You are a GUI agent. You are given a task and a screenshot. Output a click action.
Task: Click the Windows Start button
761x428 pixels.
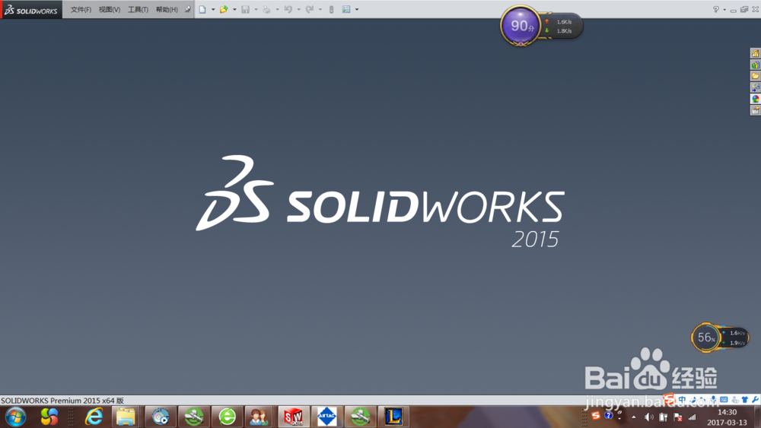15,417
